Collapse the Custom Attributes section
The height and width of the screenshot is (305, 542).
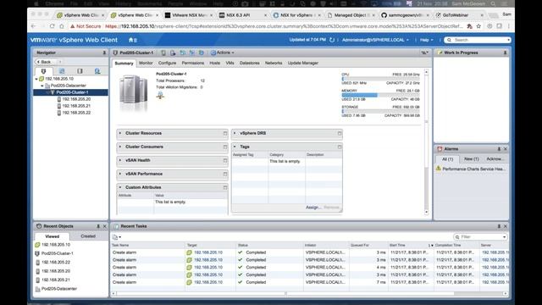click(x=120, y=187)
